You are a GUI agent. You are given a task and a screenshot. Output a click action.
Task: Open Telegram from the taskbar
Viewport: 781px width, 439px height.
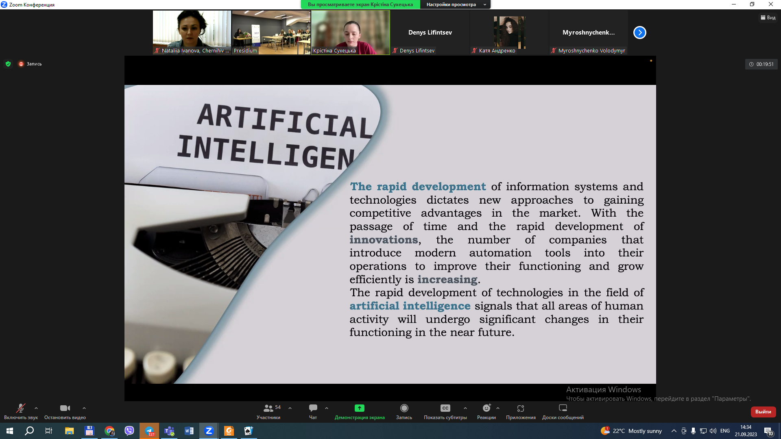(149, 431)
